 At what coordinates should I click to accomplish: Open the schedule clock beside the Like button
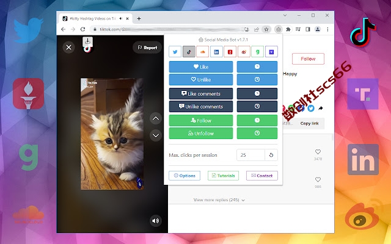[x=257, y=66]
